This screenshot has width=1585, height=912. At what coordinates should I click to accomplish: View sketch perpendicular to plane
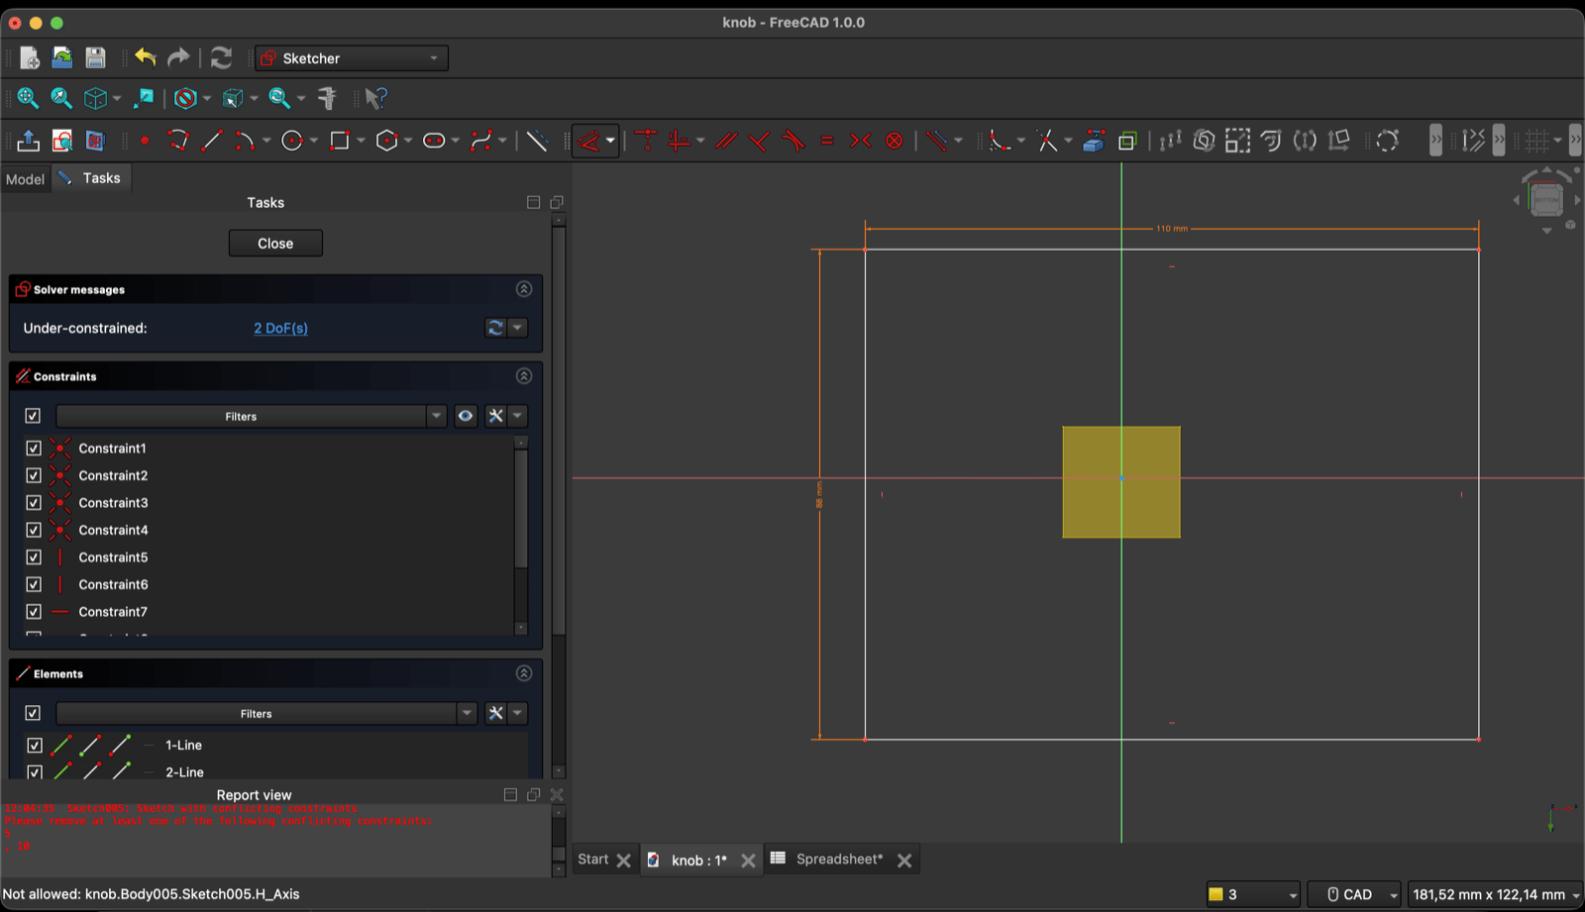coord(62,141)
